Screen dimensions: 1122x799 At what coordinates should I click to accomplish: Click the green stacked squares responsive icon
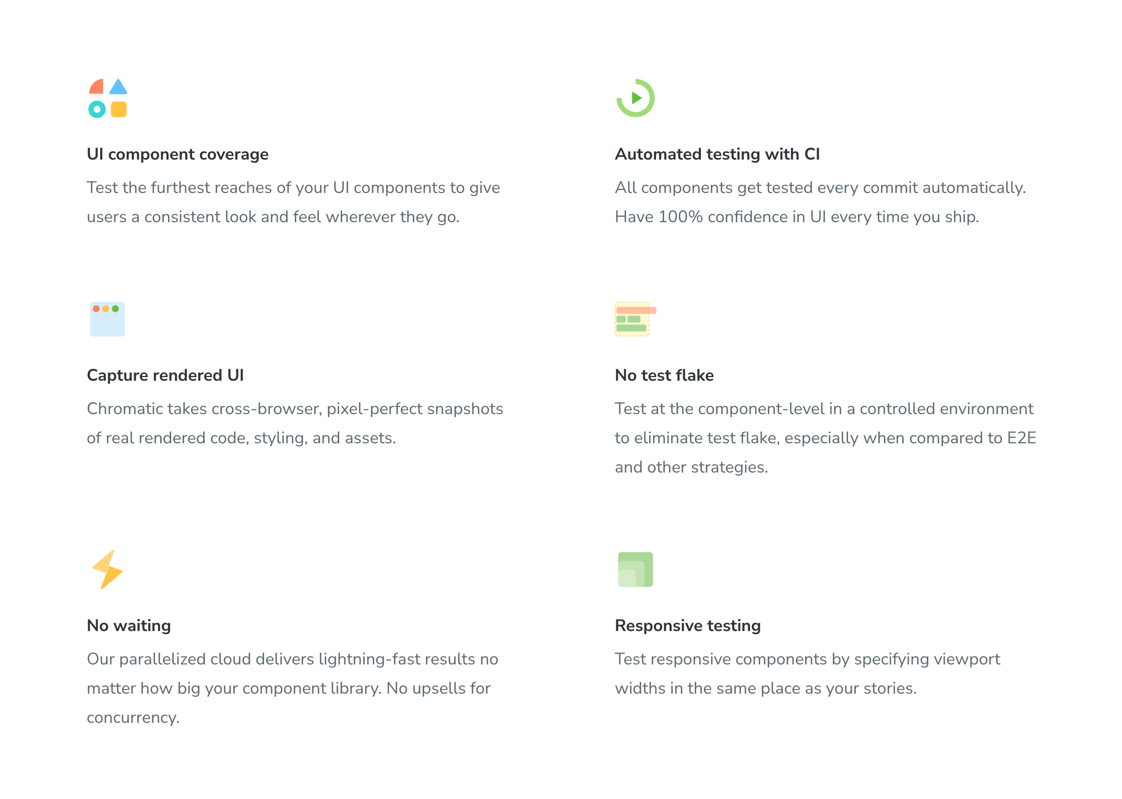(x=635, y=570)
